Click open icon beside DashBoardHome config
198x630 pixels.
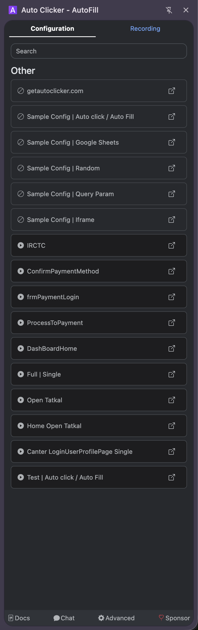click(172, 348)
